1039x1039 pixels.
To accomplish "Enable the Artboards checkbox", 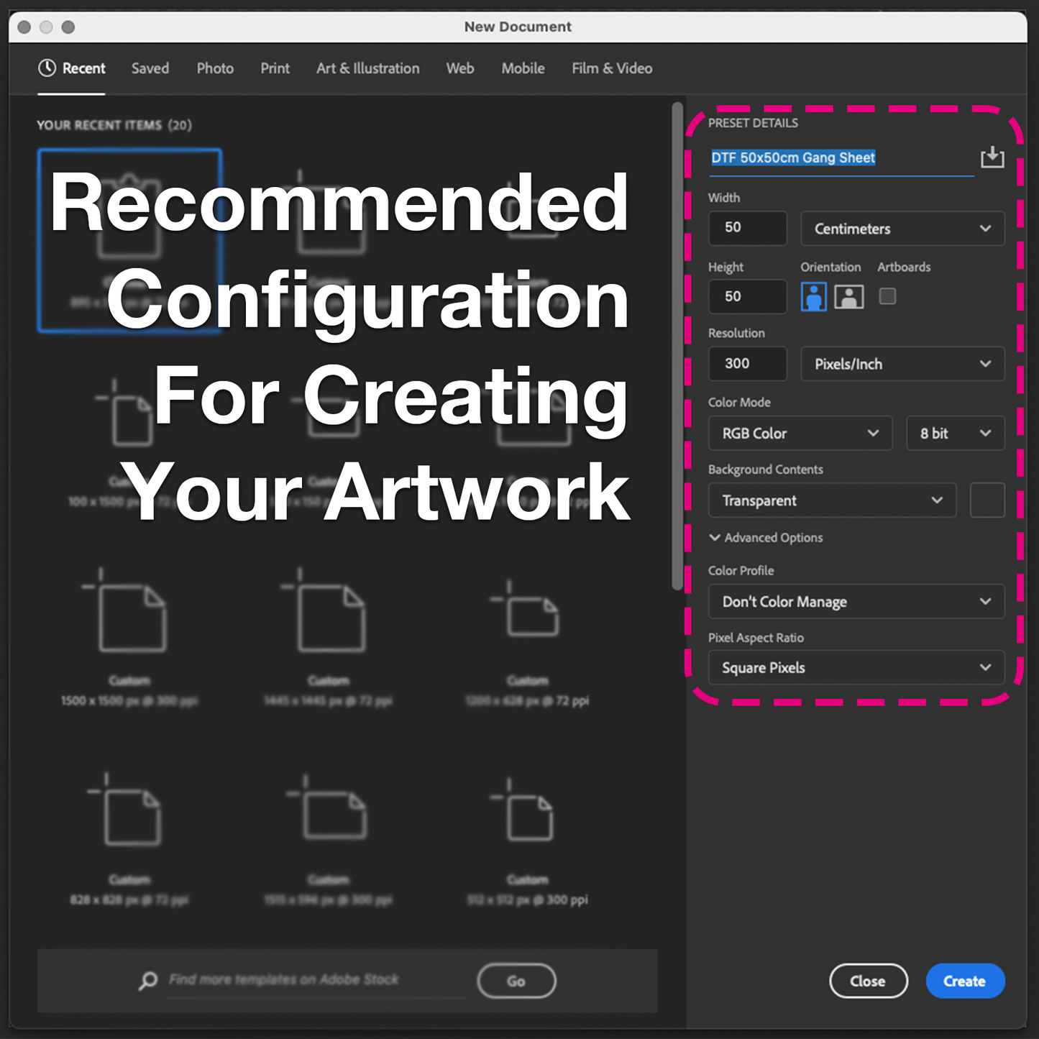I will tap(887, 296).
